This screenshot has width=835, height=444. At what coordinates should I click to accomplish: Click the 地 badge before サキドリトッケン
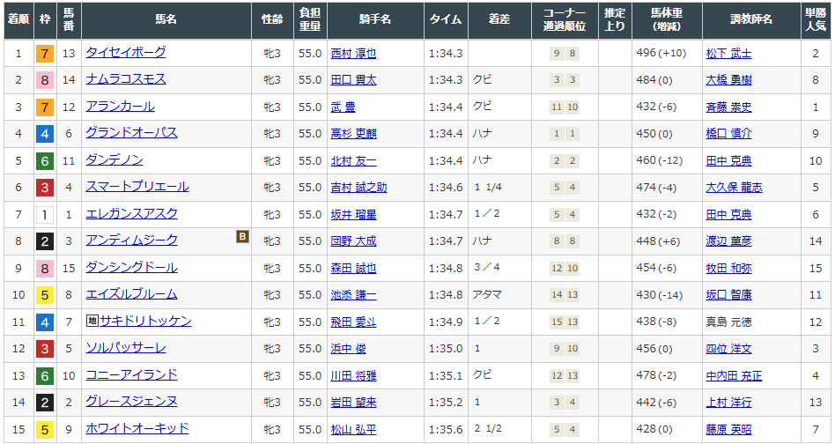(91, 322)
